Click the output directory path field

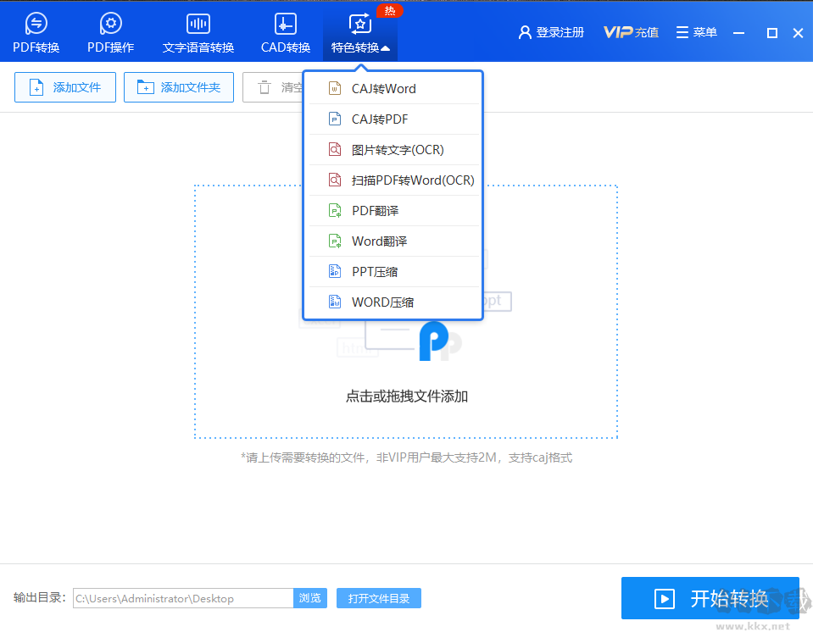[x=182, y=598]
